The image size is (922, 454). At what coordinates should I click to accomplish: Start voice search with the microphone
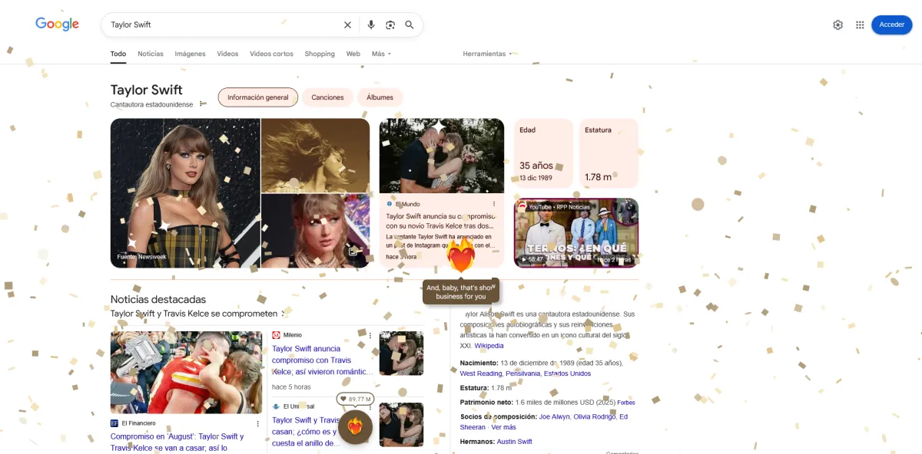coord(371,25)
